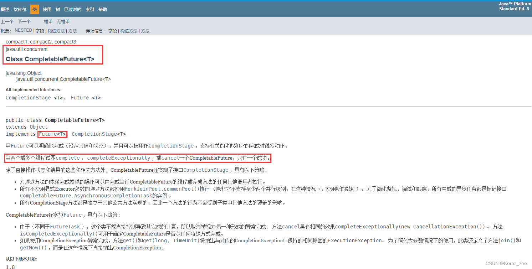Screen dimensions: 532x269
Task: Jump to 字段 in the 概要 row
Action: [x=40, y=31]
